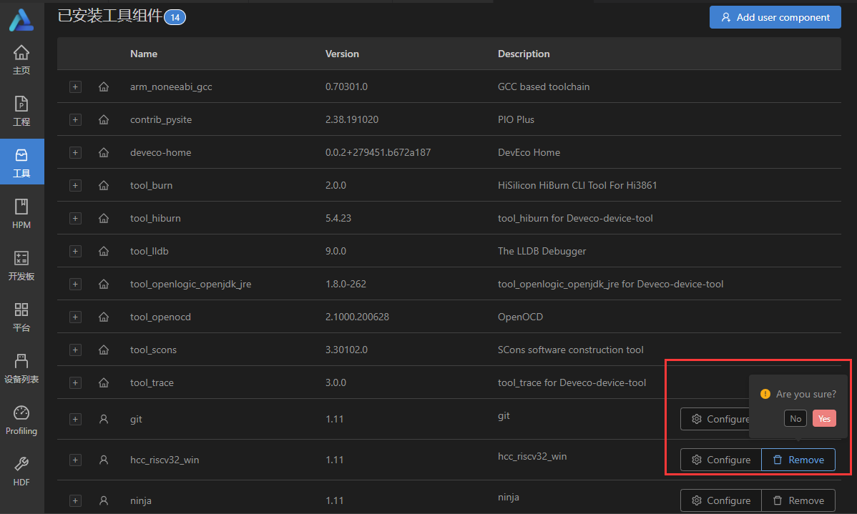Expand the ninja row

[75, 500]
